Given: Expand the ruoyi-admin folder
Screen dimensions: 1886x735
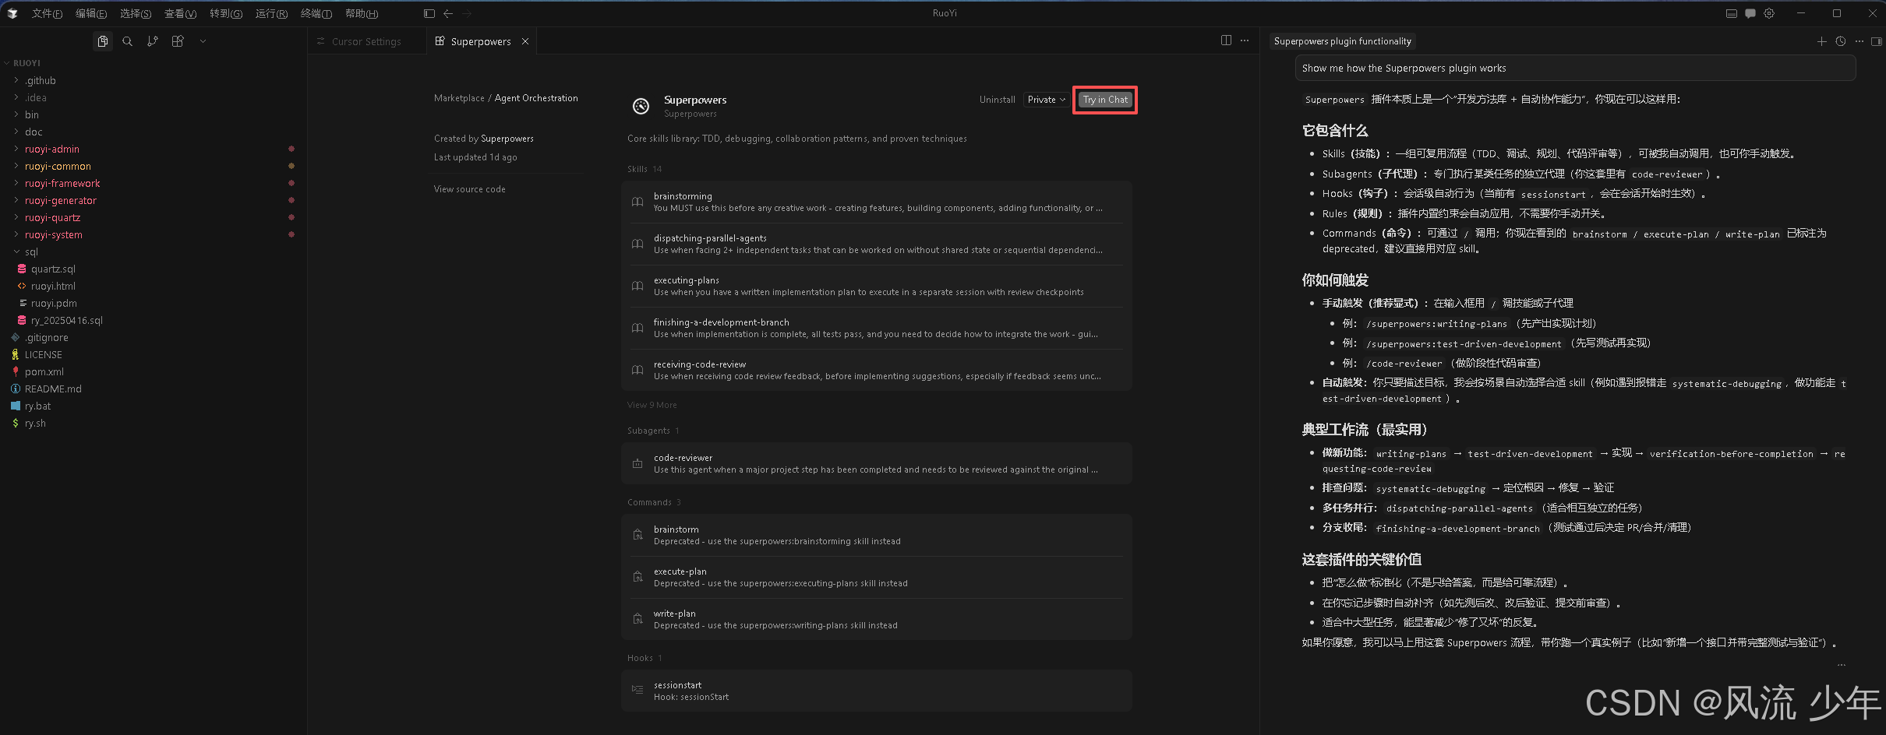Looking at the screenshot, I should coord(154,149).
